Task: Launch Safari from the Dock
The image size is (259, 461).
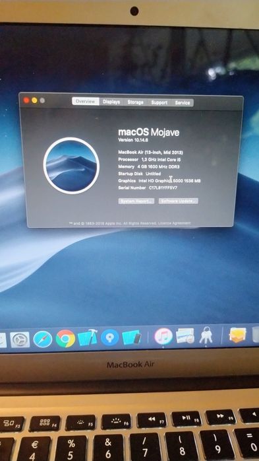Action: coord(43,339)
